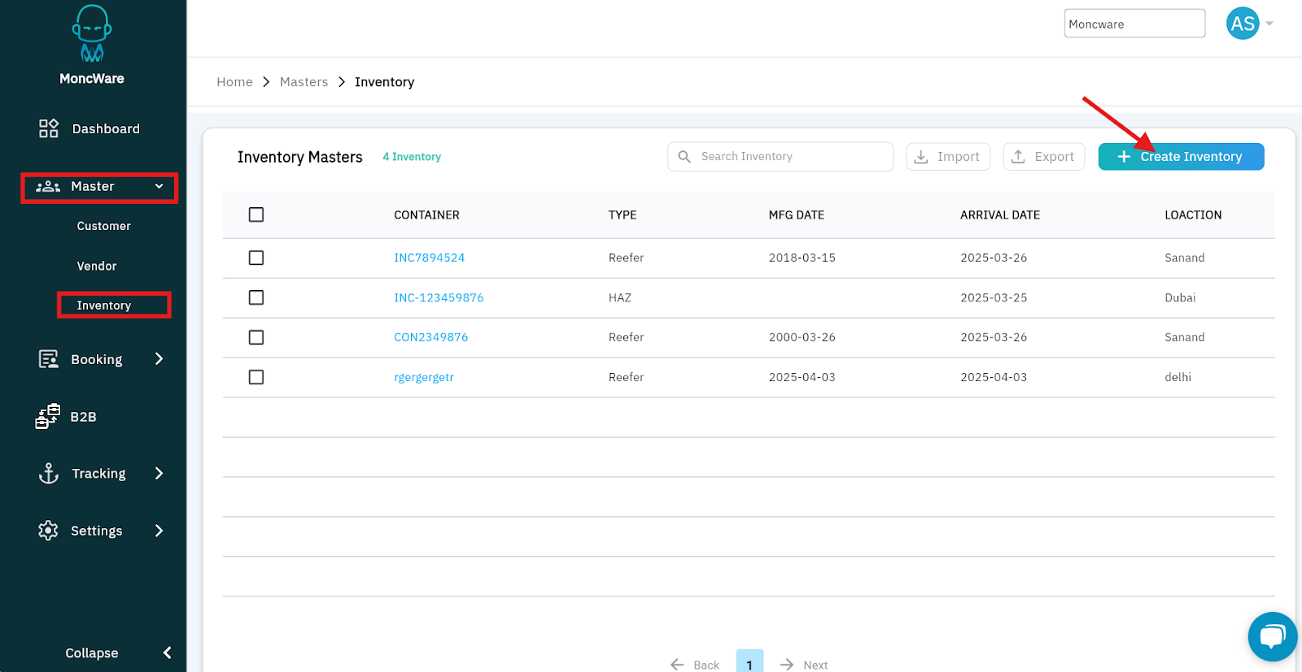
Task: Click the Settings gear icon
Action: tap(48, 531)
